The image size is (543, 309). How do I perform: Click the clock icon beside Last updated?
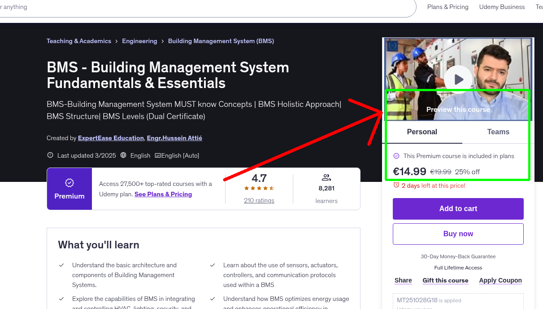(50, 155)
